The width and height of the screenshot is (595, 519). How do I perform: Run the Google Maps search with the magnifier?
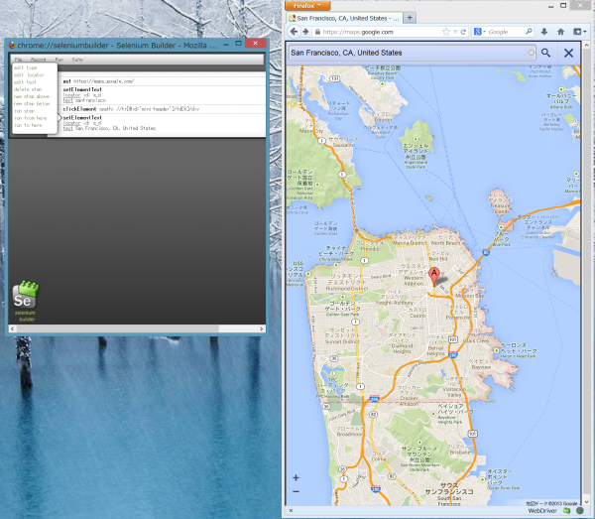[x=545, y=53]
